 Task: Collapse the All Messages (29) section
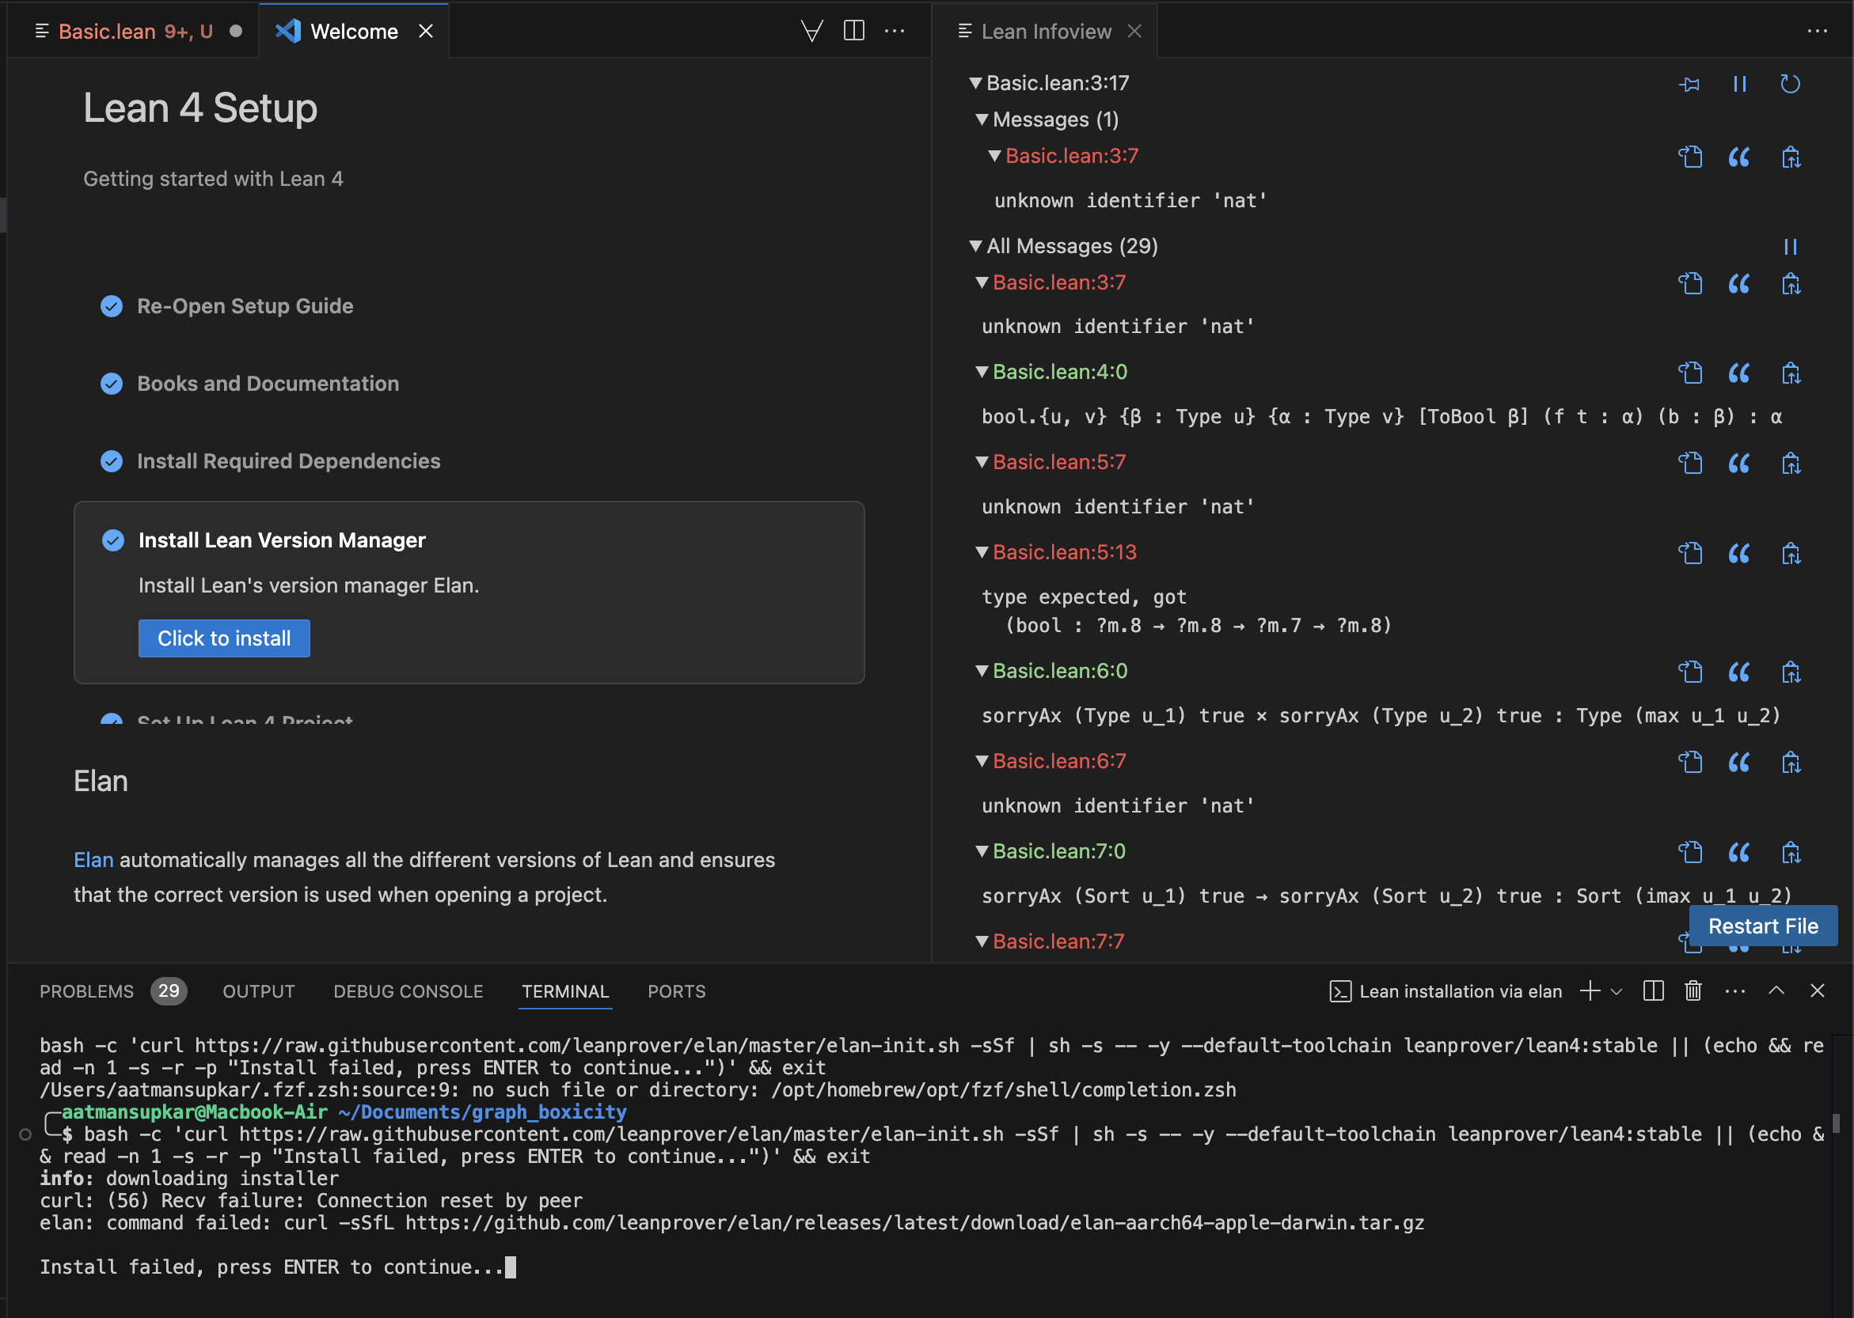click(x=976, y=246)
